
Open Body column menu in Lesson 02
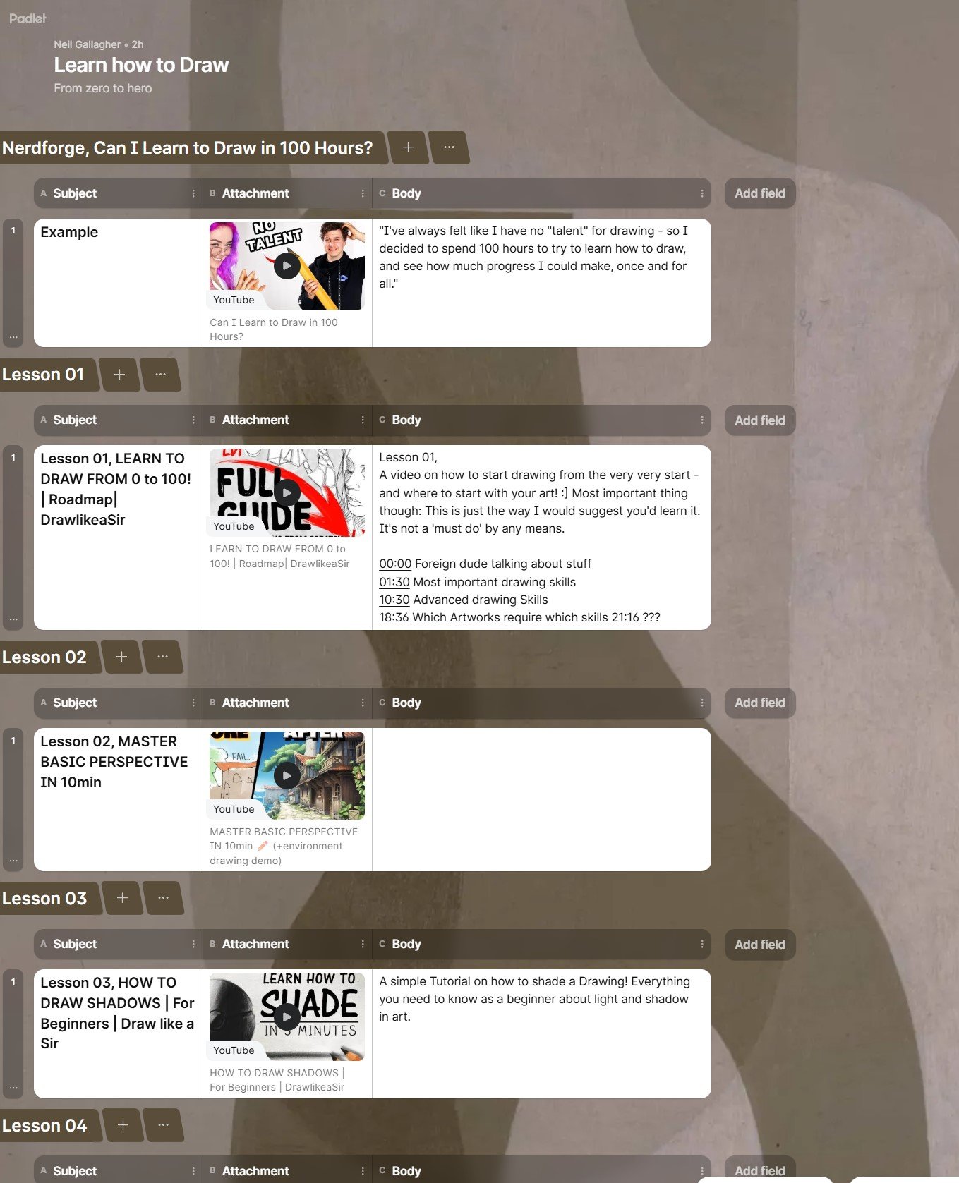click(701, 703)
